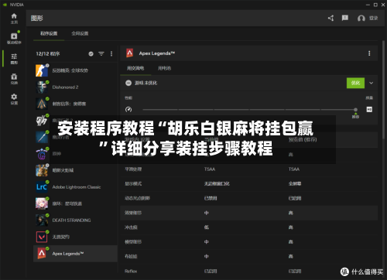This screenshot has width=387, height=280.
Task: Open the filter icon in program list header
Action: [101, 53]
